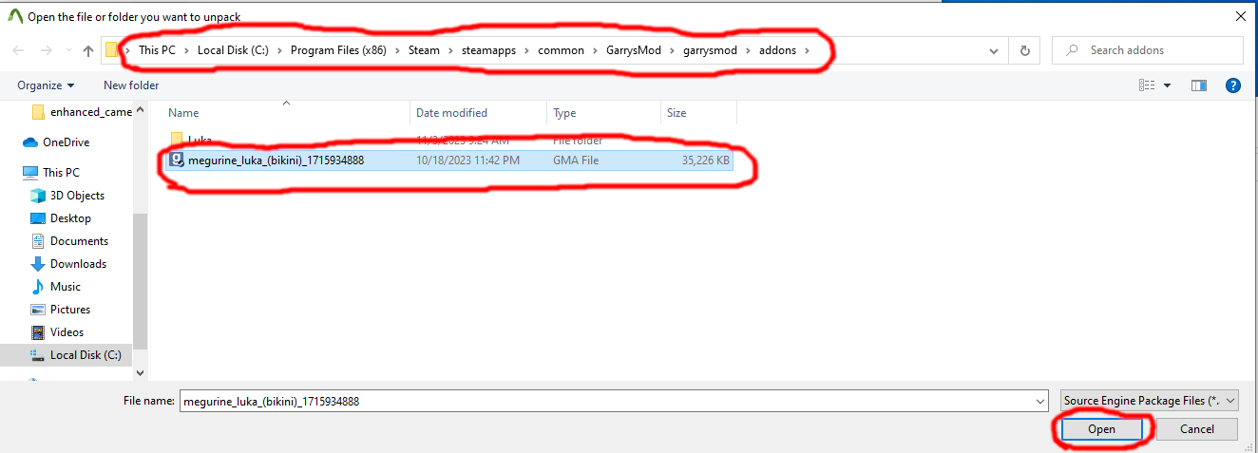Open Downloads in the sidebar

tap(68, 264)
